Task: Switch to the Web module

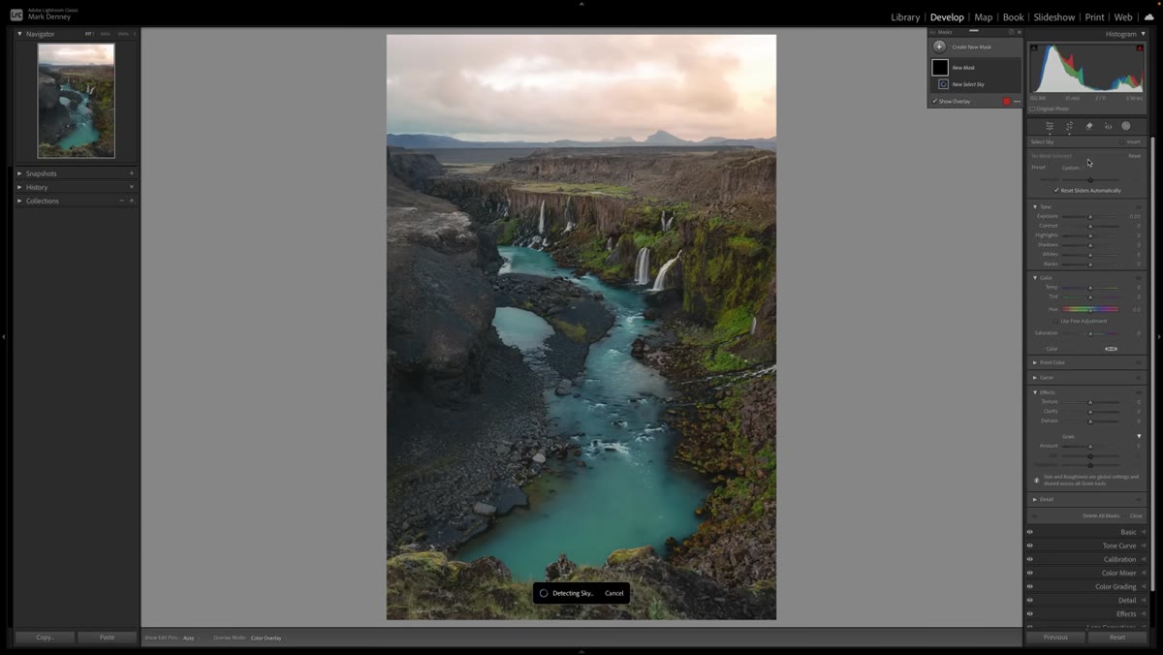Action: [1122, 17]
